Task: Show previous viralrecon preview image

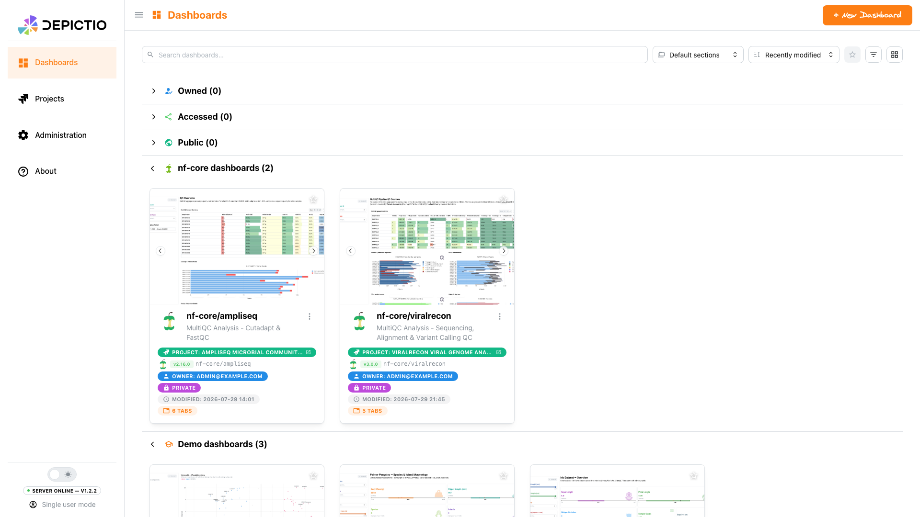Action: tap(351, 251)
